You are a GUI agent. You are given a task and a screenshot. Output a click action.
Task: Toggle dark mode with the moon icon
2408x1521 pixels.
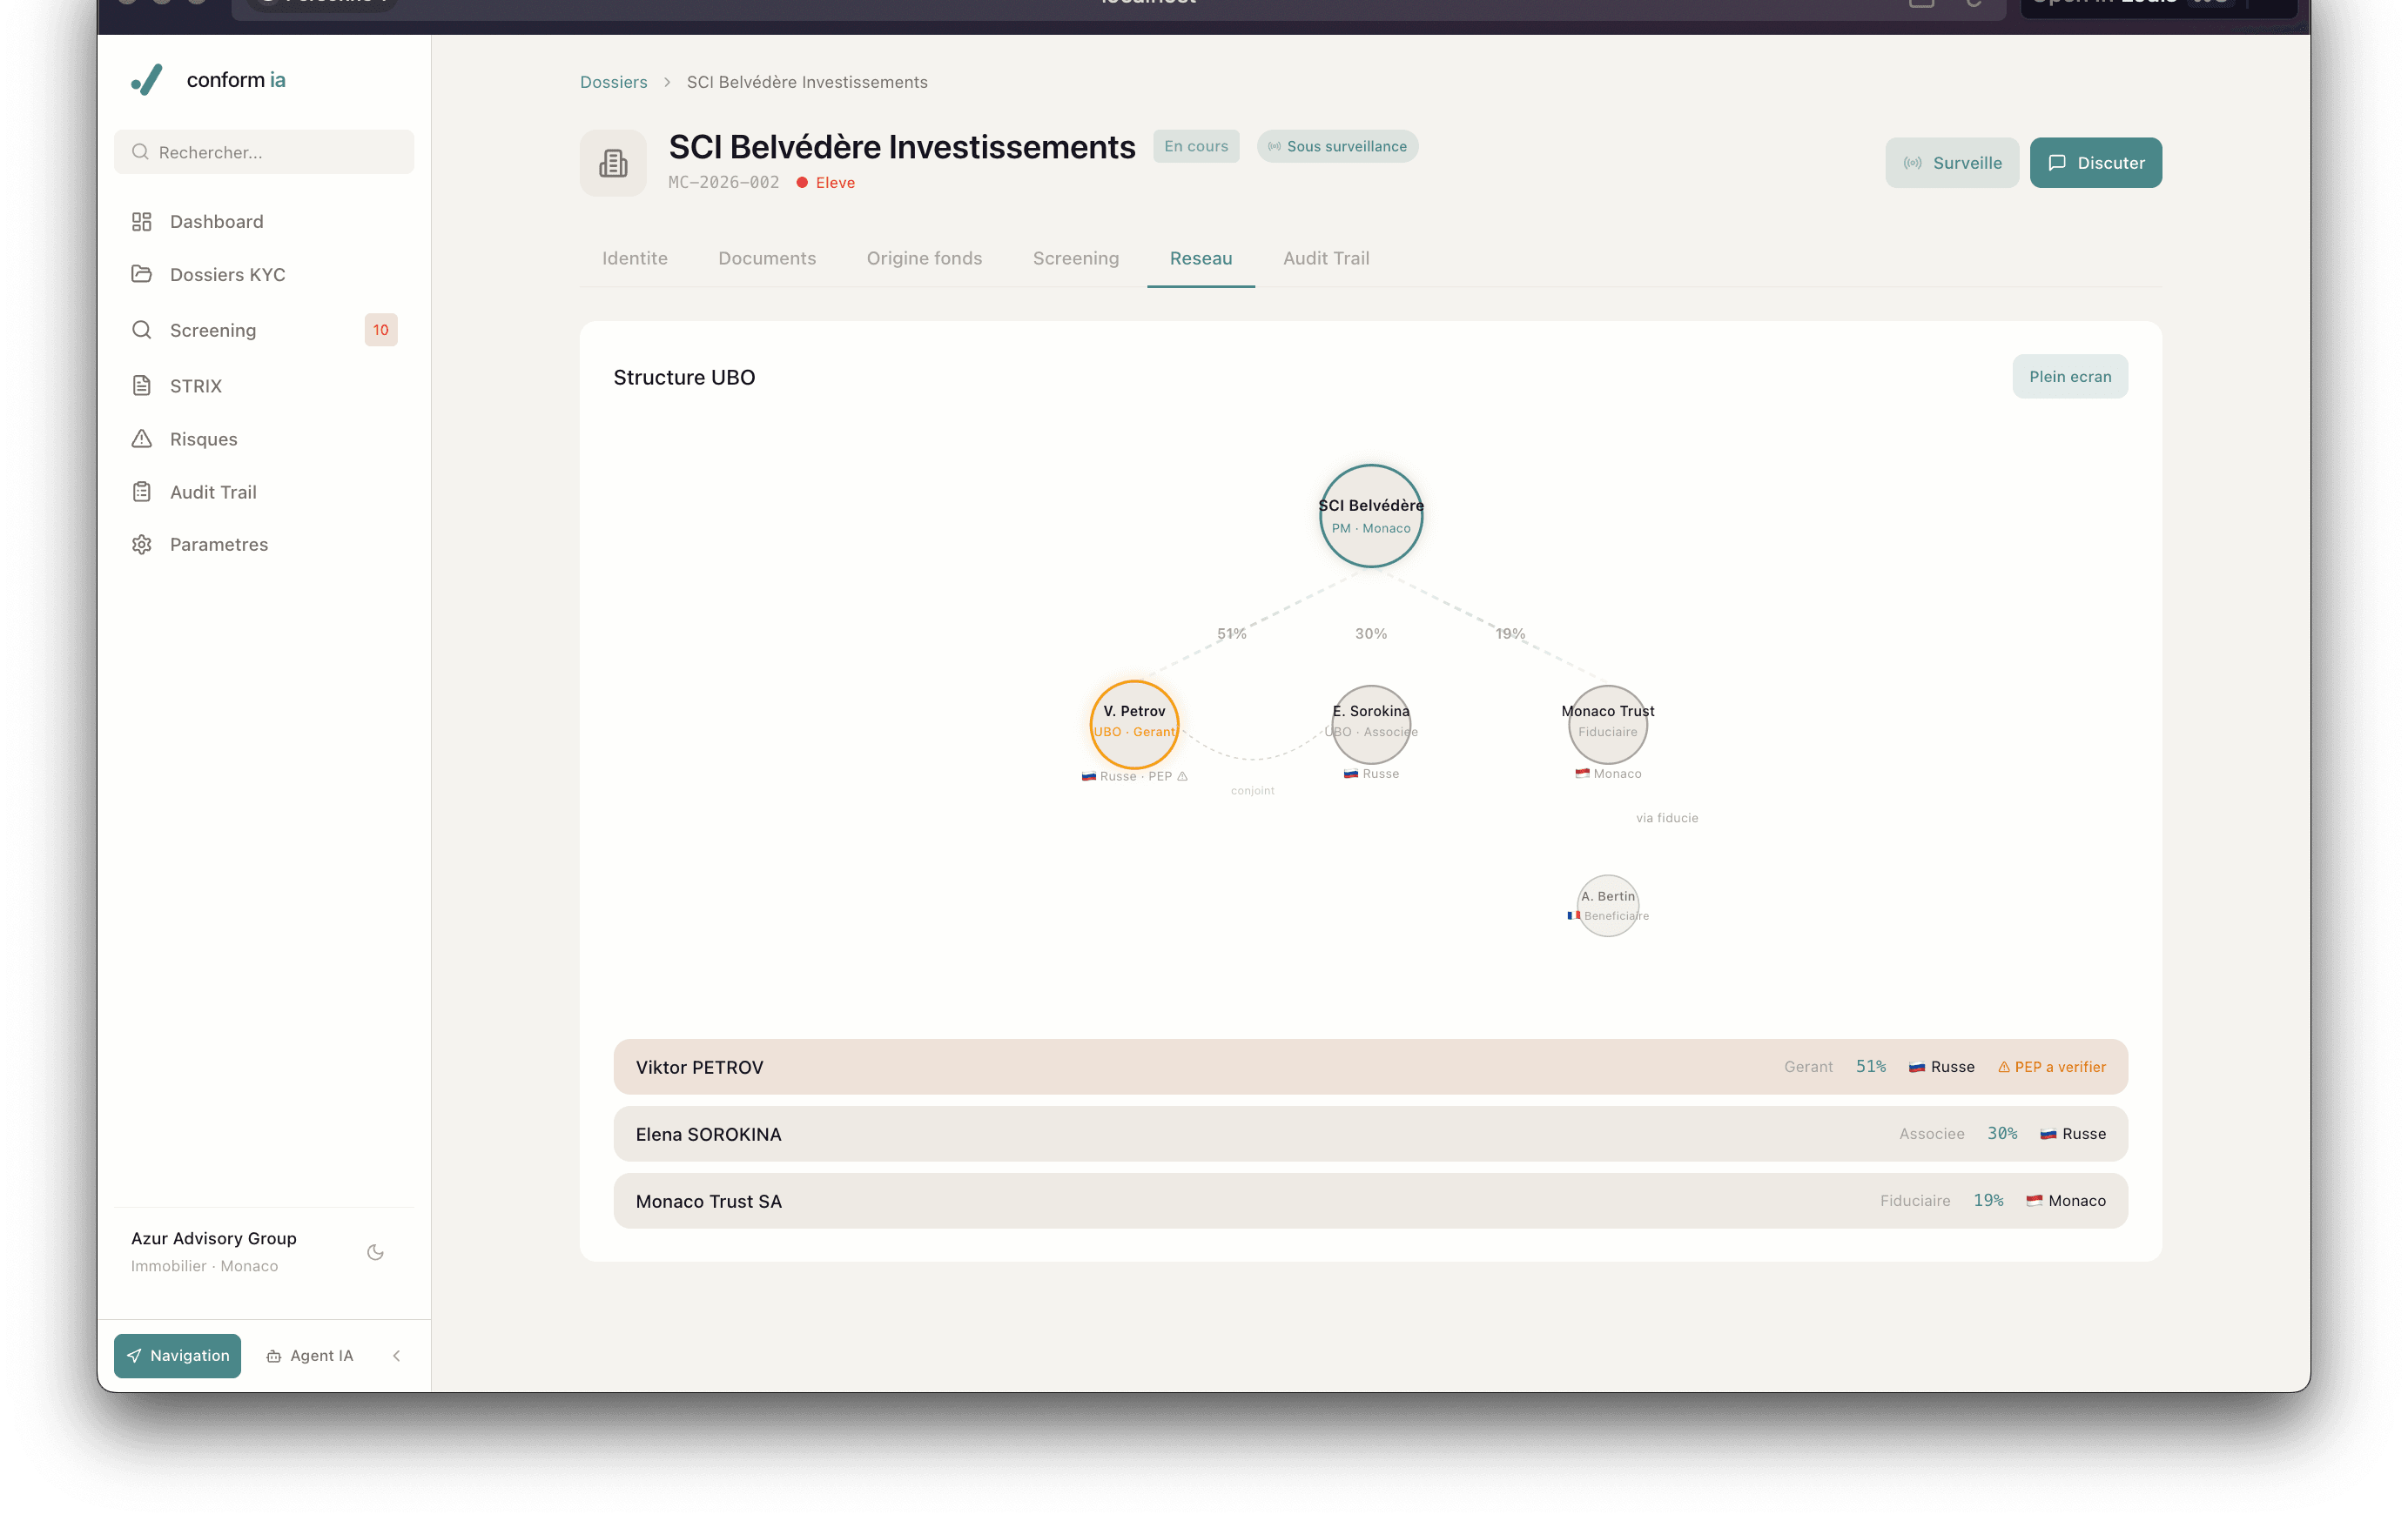click(x=375, y=1251)
